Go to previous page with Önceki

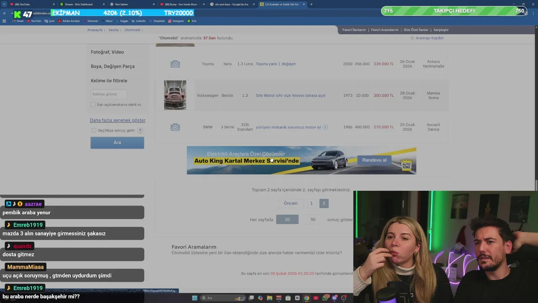[x=290, y=203]
